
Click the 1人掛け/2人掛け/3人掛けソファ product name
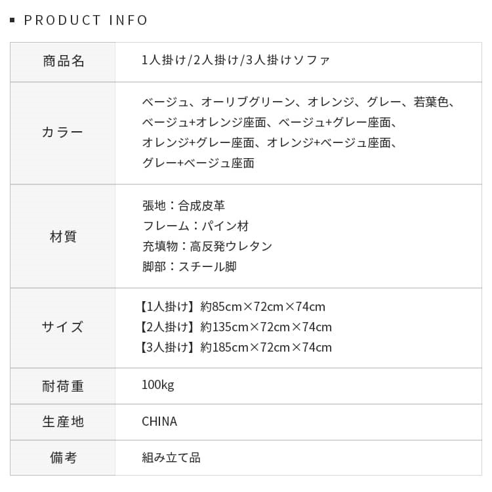[236, 61]
